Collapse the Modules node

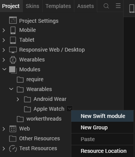click(4, 69)
